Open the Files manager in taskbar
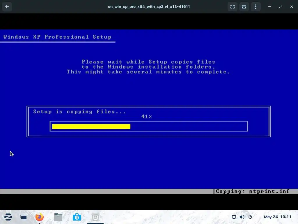 click(x=58, y=217)
